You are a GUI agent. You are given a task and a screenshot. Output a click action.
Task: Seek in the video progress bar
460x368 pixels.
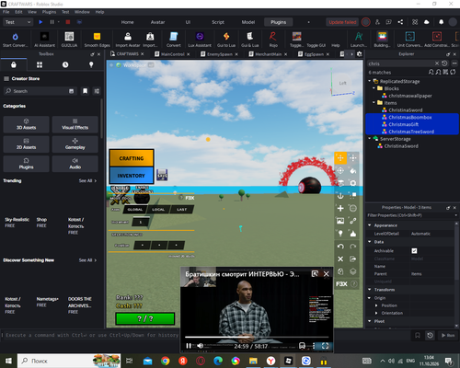click(x=257, y=337)
